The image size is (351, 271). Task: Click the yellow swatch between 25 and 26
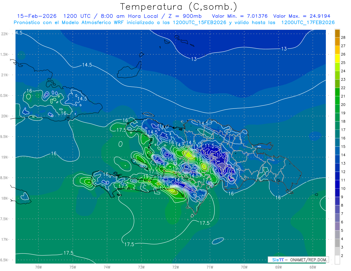338,58
